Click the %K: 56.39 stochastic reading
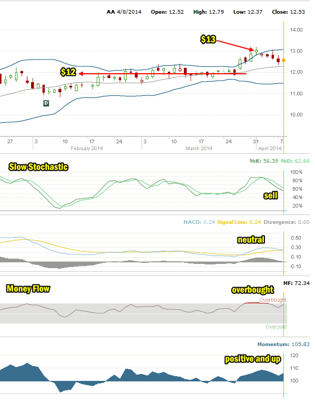Viewport: 315px width, 403px height. [x=263, y=161]
